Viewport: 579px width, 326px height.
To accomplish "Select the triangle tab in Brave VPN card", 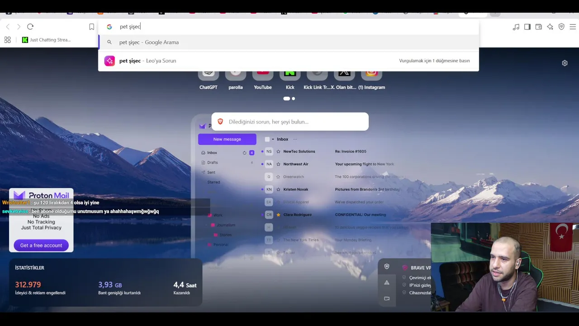I will click(x=387, y=283).
